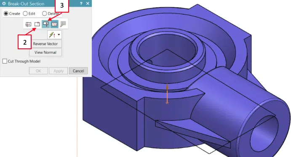The width and height of the screenshot is (291, 157).
Task: Enable the Cut Through Model checkbox
Action: pyautogui.click(x=5, y=61)
